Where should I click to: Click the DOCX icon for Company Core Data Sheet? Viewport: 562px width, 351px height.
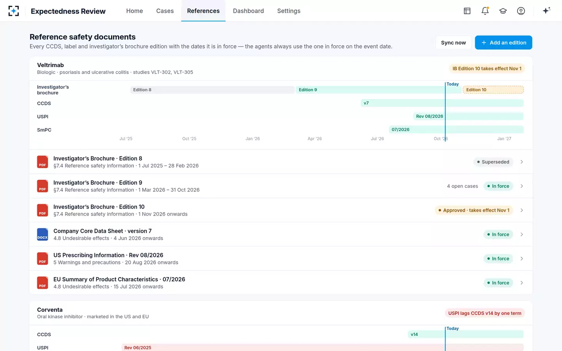pos(43,234)
